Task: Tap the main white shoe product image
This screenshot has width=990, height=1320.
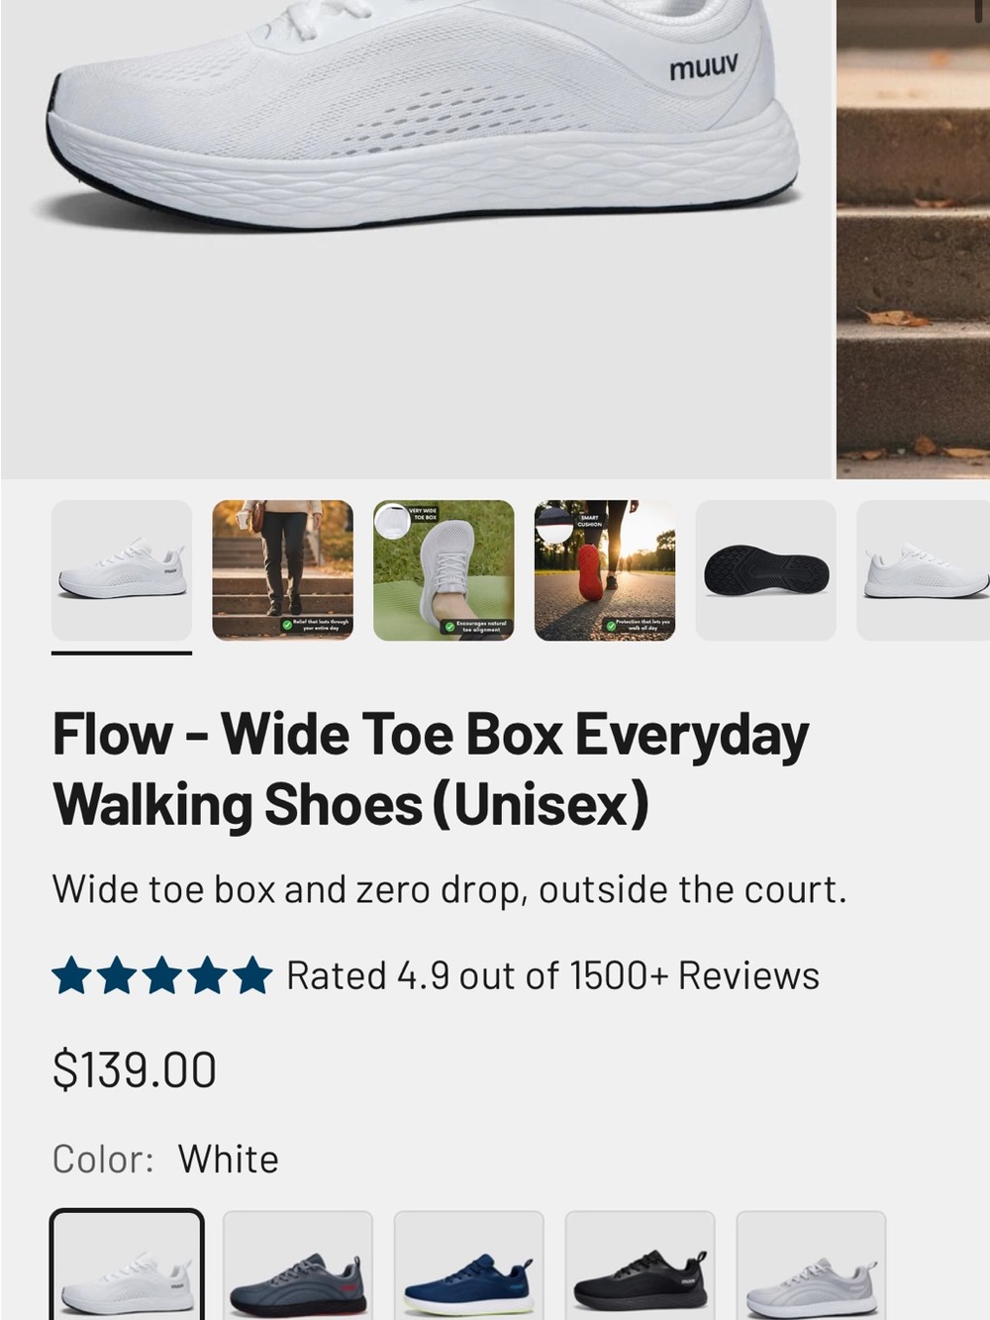Action: (417, 239)
